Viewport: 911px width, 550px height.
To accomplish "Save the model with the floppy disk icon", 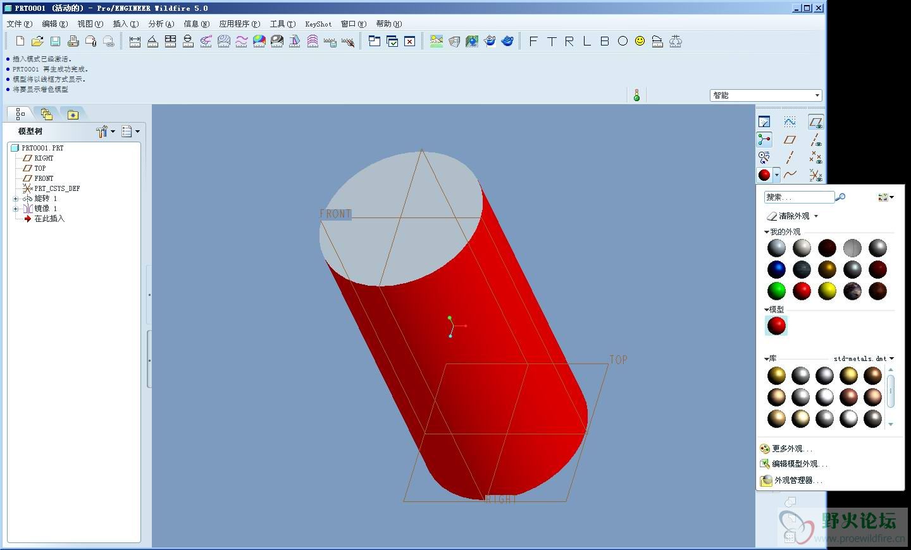I will (55, 41).
